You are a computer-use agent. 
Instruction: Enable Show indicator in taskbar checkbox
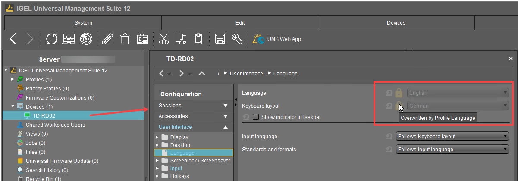point(256,117)
